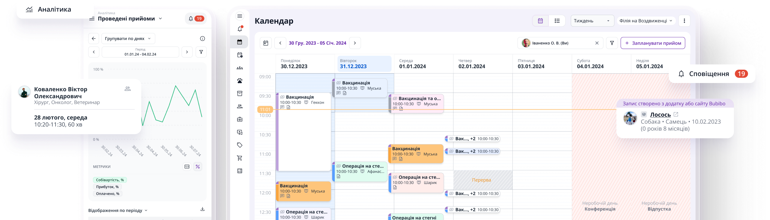Open the hamburger menu in sidebar

point(239,16)
